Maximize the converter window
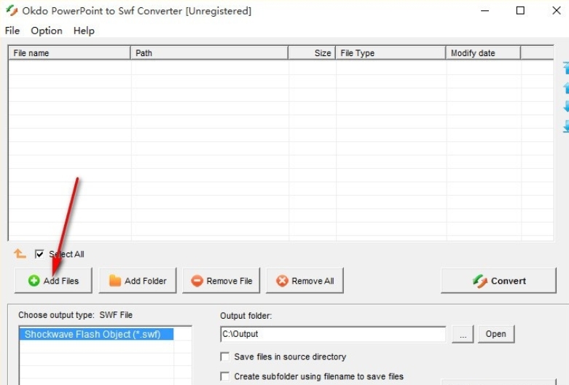This screenshot has width=569, height=385. click(520, 11)
